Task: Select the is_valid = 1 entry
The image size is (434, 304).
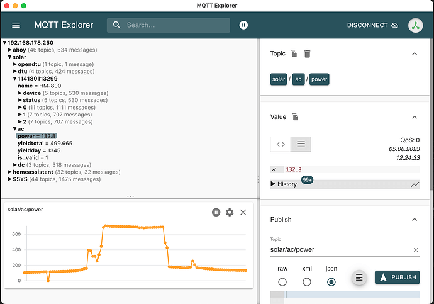Action: (33, 157)
